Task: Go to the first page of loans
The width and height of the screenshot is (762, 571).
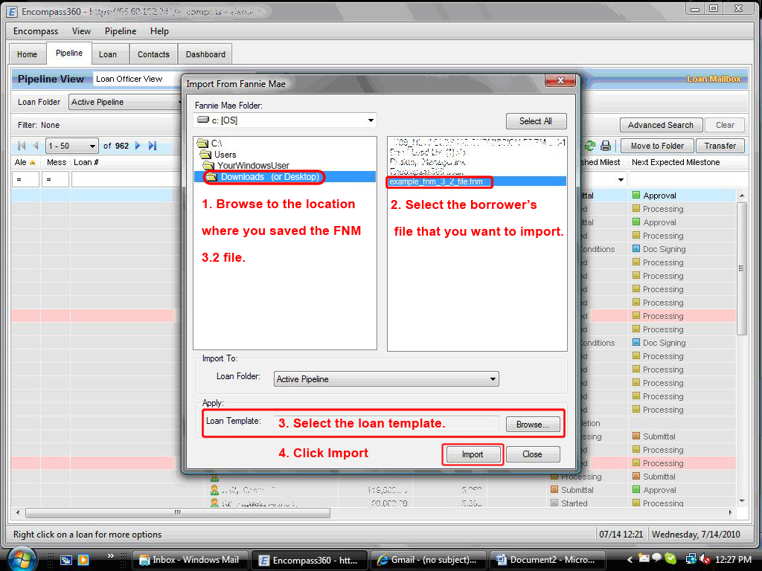Action: 22,146
